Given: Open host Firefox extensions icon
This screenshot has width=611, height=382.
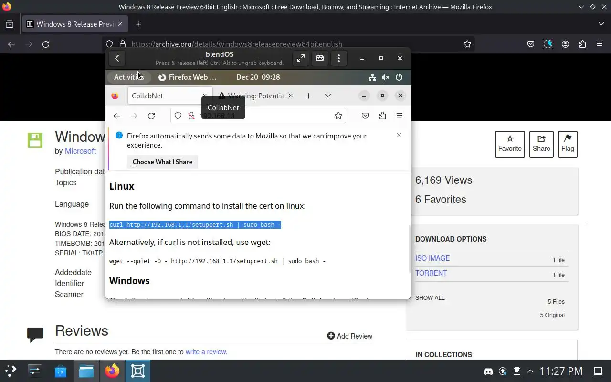Looking at the screenshot, I should click(582, 44).
